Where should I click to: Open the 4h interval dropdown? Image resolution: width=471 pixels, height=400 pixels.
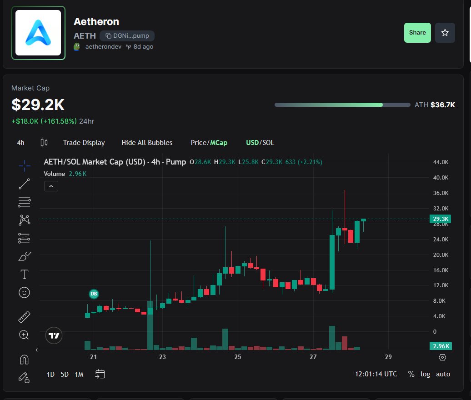(20, 143)
